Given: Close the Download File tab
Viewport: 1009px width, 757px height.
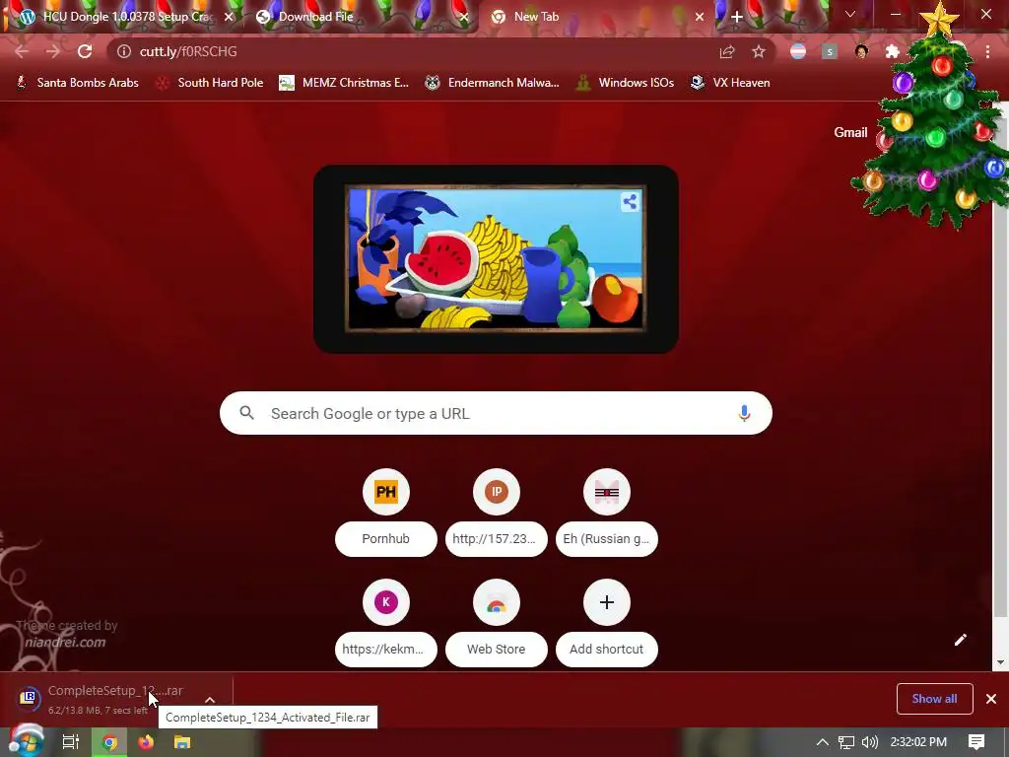Looking at the screenshot, I should point(463,17).
